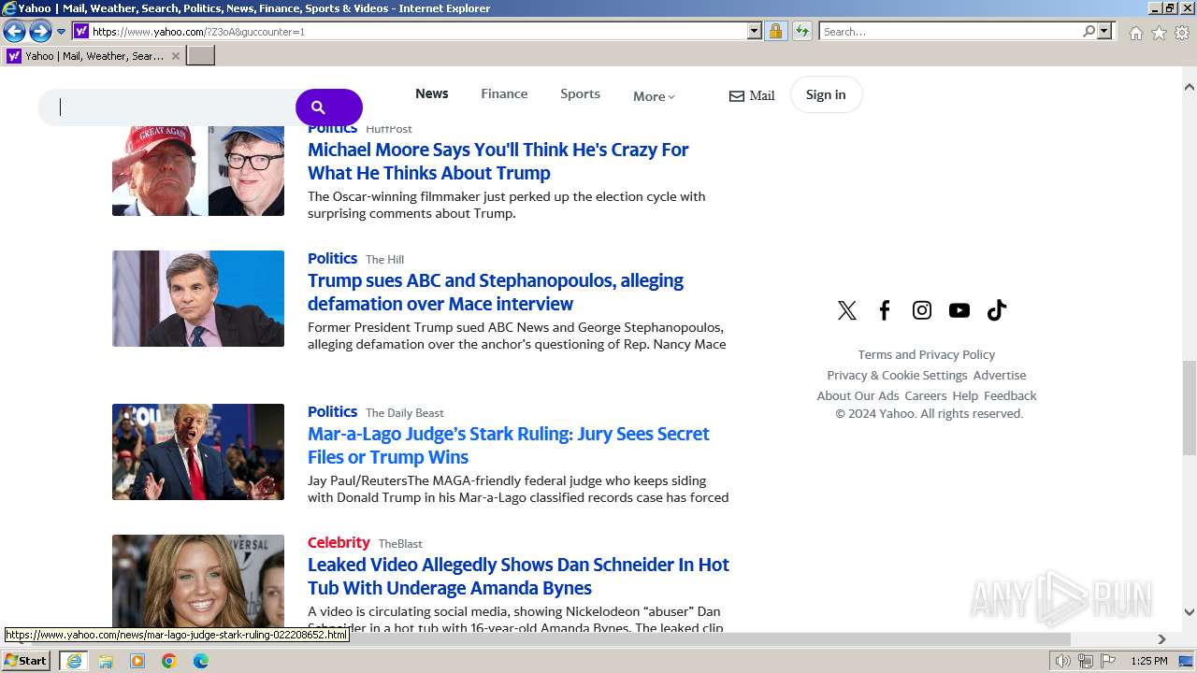Image resolution: width=1197 pixels, height=673 pixels.
Task: Open Mar-a-Lago Judge's Stark Ruling headline
Action: [x=509, y=445]
